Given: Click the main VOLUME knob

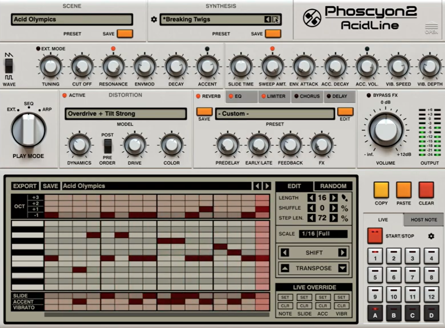Looking at the screenshot, I should click(x=385, y=130).
